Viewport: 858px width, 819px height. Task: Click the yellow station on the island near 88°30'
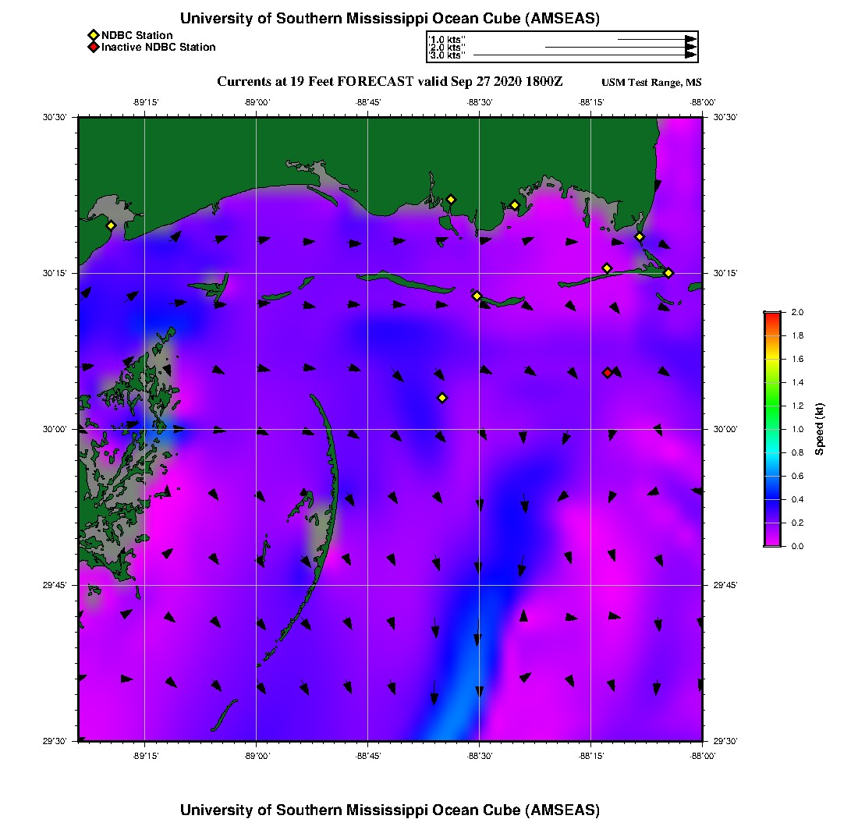[477, 296]
